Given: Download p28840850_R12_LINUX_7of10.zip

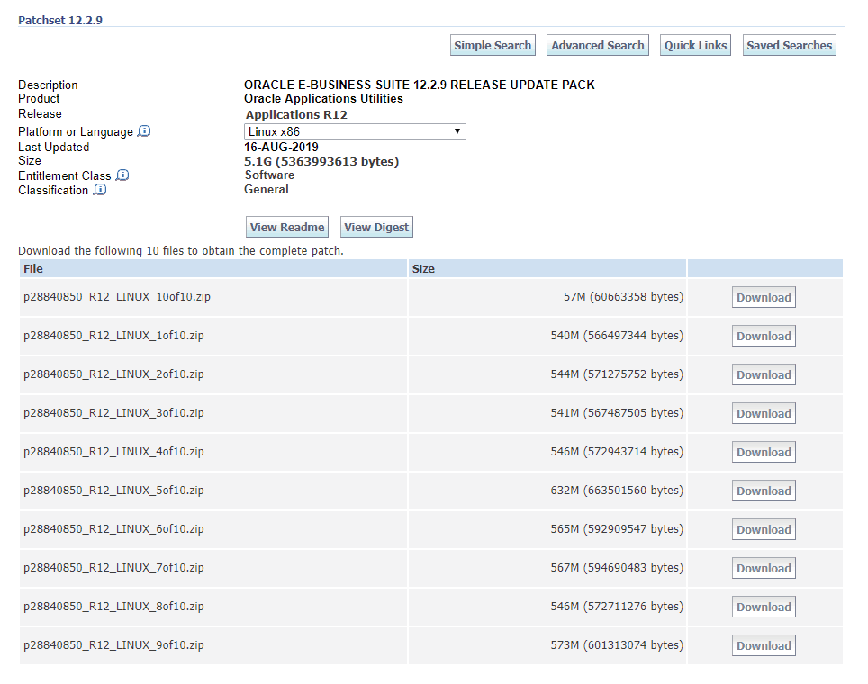Looking at the screenshot, I should tap(764, 568).
